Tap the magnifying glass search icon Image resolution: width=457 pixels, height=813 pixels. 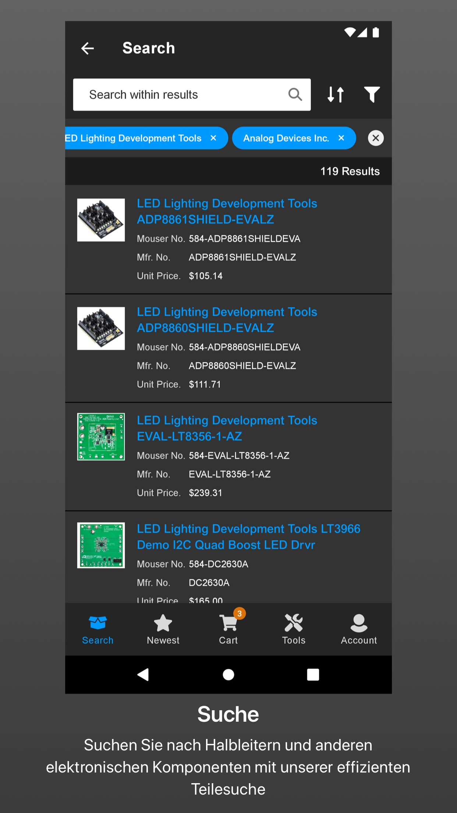295,95
